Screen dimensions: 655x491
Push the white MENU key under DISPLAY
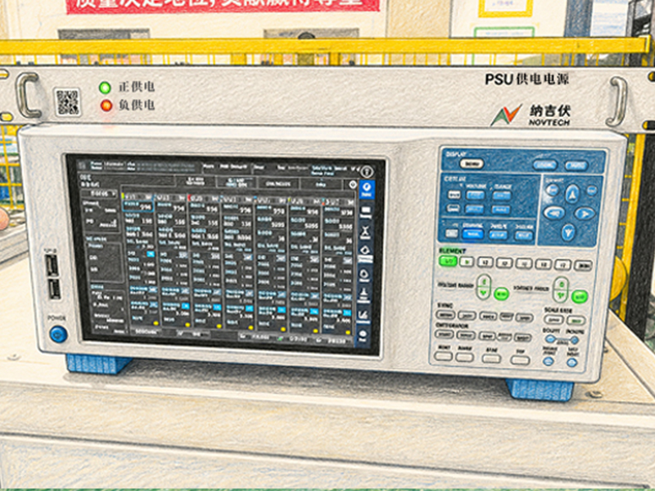click(472, 164)
